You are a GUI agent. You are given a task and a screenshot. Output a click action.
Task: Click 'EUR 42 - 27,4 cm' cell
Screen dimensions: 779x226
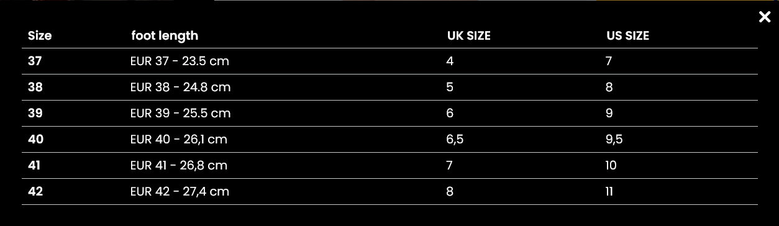click(180, 192)
